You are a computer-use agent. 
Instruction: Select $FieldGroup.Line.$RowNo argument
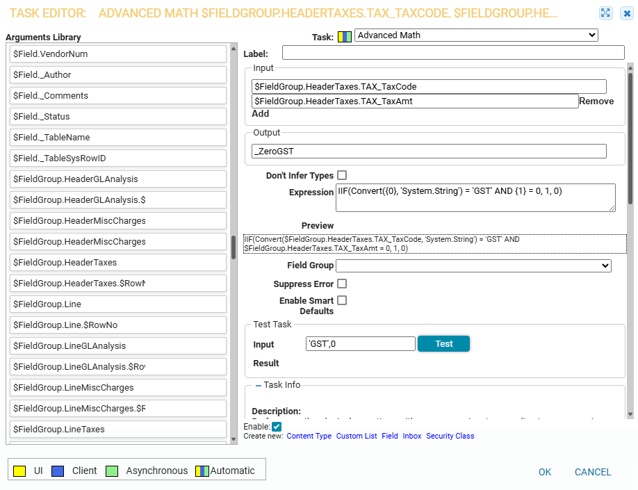118,325
